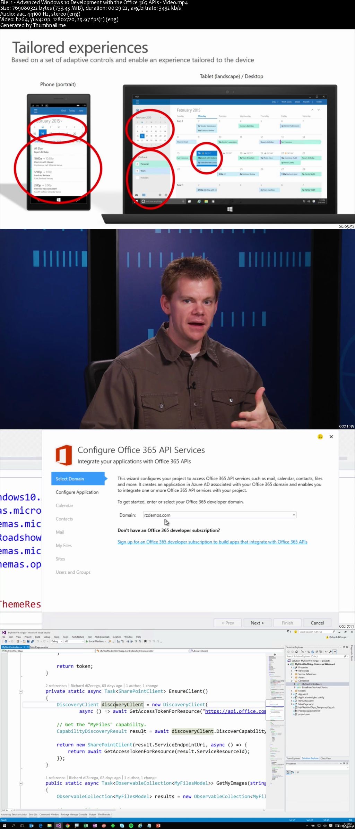Open the Domain combo box dropdown
The width and height of the screenshot is (355, 829).
click(x=294, y=515)
